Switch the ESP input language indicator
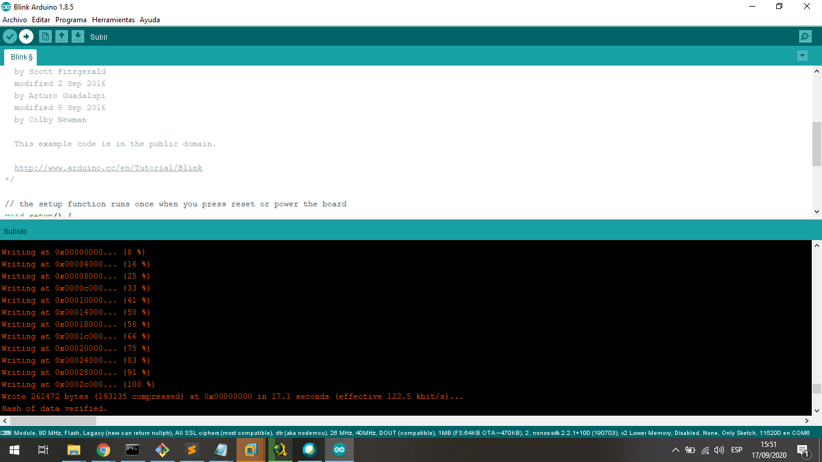This screenshot has height=462, width=822. point(737,450)
